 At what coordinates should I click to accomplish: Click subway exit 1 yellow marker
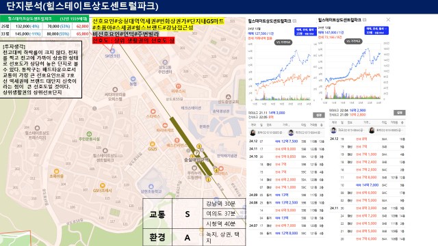pos(208,179)
